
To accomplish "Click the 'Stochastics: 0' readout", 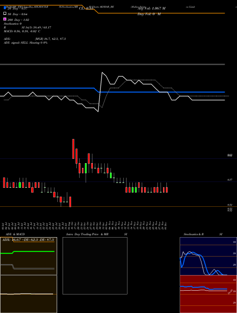I will [x=12, y=24].
